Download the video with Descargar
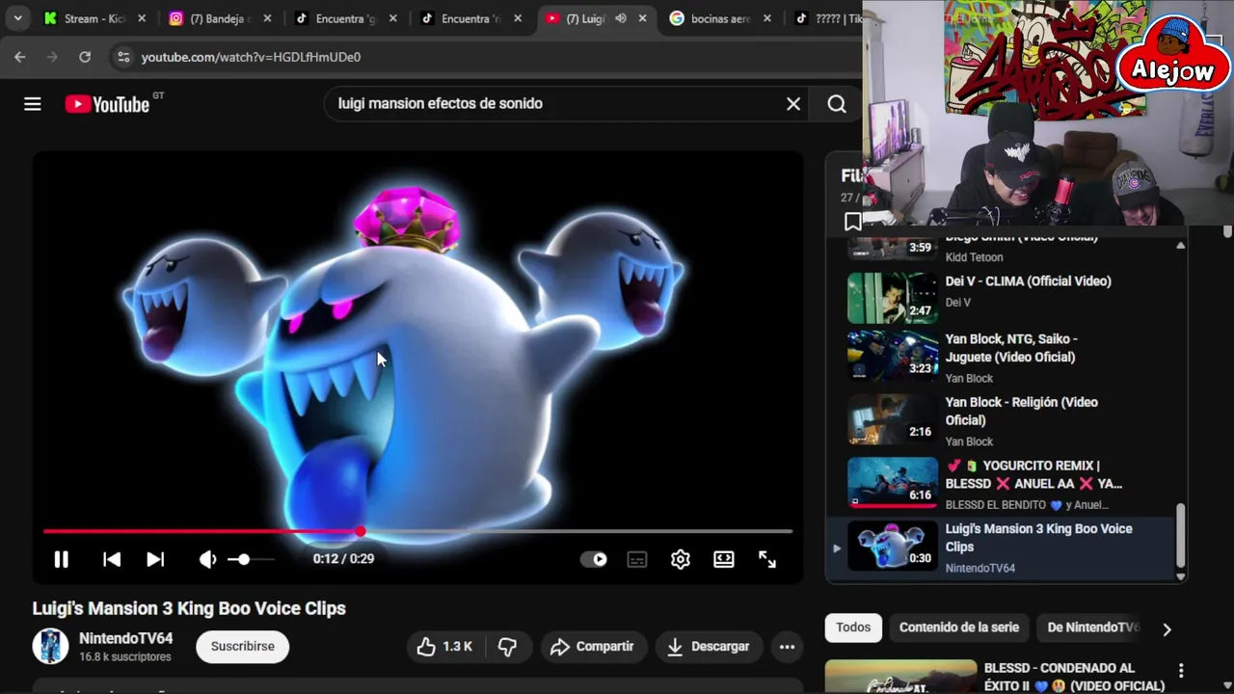The image size is (1234, 694). [709, 646]
